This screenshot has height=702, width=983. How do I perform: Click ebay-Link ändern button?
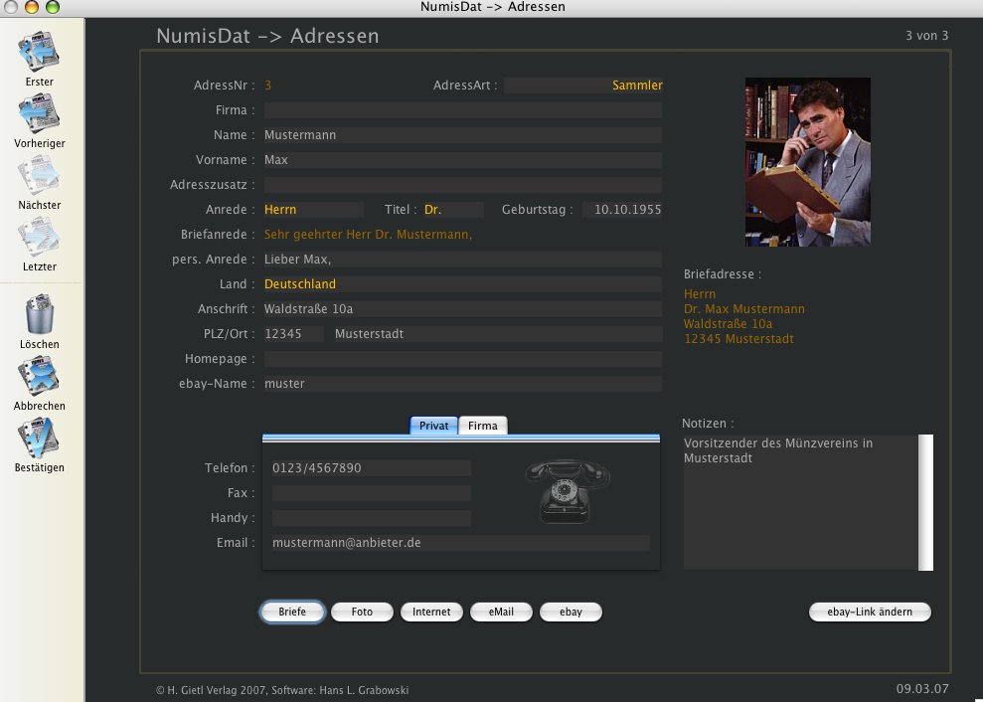tap(870, 612)
